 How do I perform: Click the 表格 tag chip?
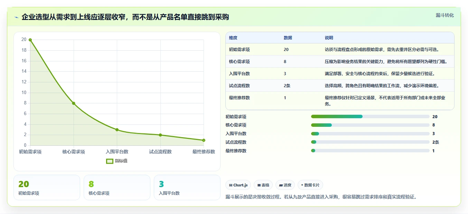(263, 185)
